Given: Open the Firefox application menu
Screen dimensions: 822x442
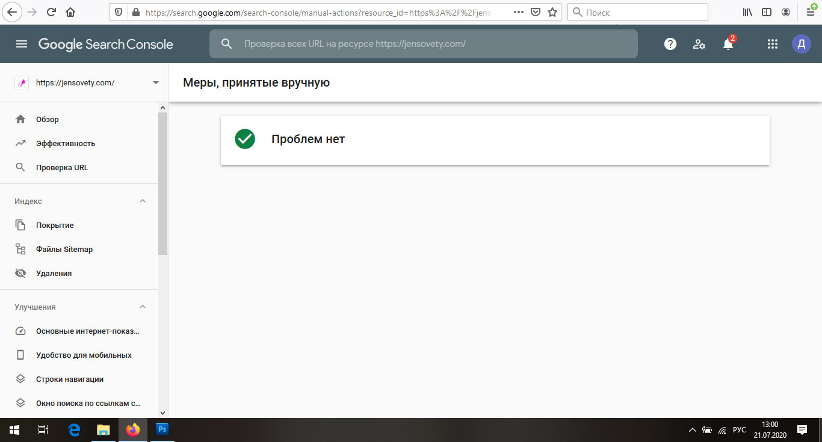Looking at the screenshot, I should coord(811,11).
